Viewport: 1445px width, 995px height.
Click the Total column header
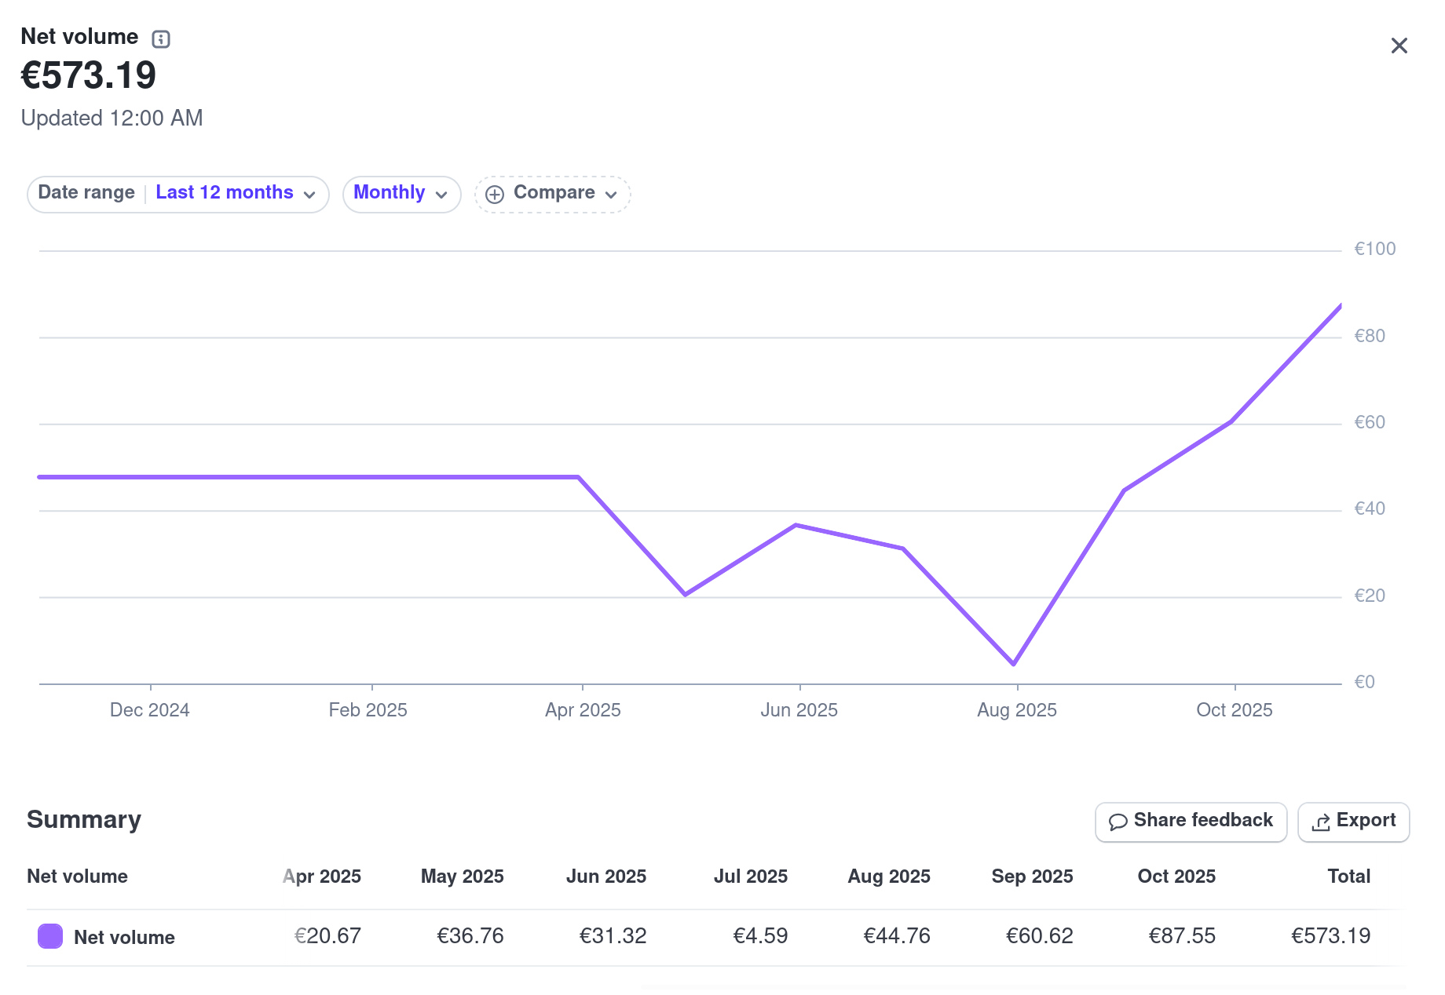(1348, 877)
